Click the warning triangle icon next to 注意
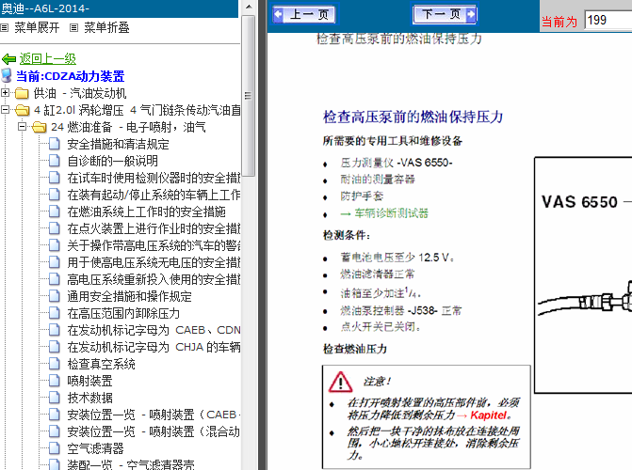The width and height of the screenshot is (632, 470). click(339, 381)
